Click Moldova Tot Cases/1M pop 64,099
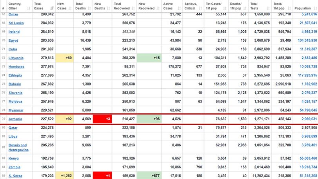Viewport: 318px width, 179px height. point(221,102)
